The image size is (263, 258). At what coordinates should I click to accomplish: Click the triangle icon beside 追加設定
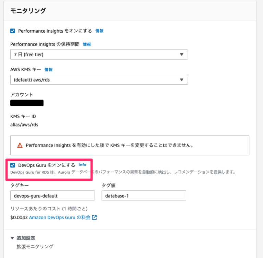tap(12, 238)
